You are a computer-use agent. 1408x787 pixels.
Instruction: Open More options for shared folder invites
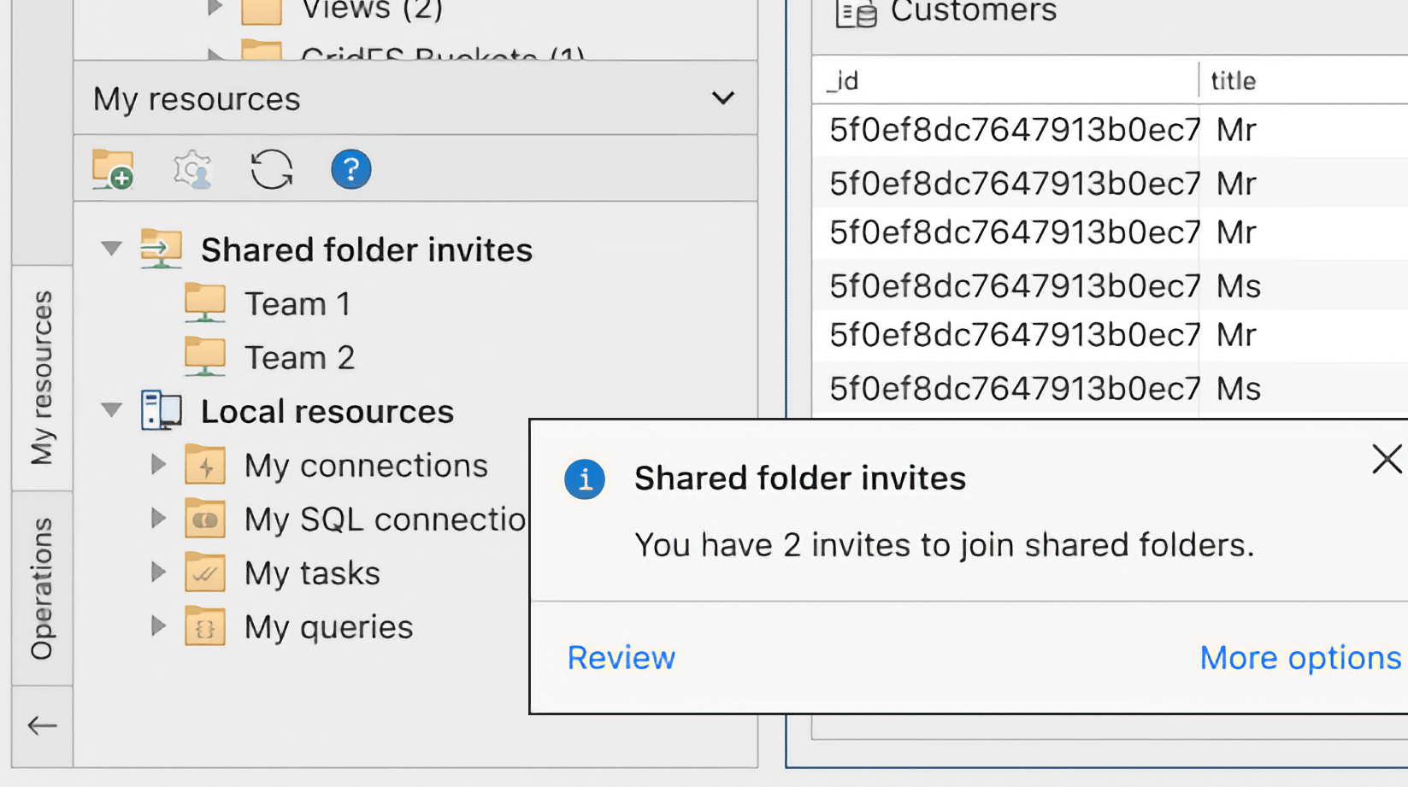pyautogui.click(x=1299, y=657)
